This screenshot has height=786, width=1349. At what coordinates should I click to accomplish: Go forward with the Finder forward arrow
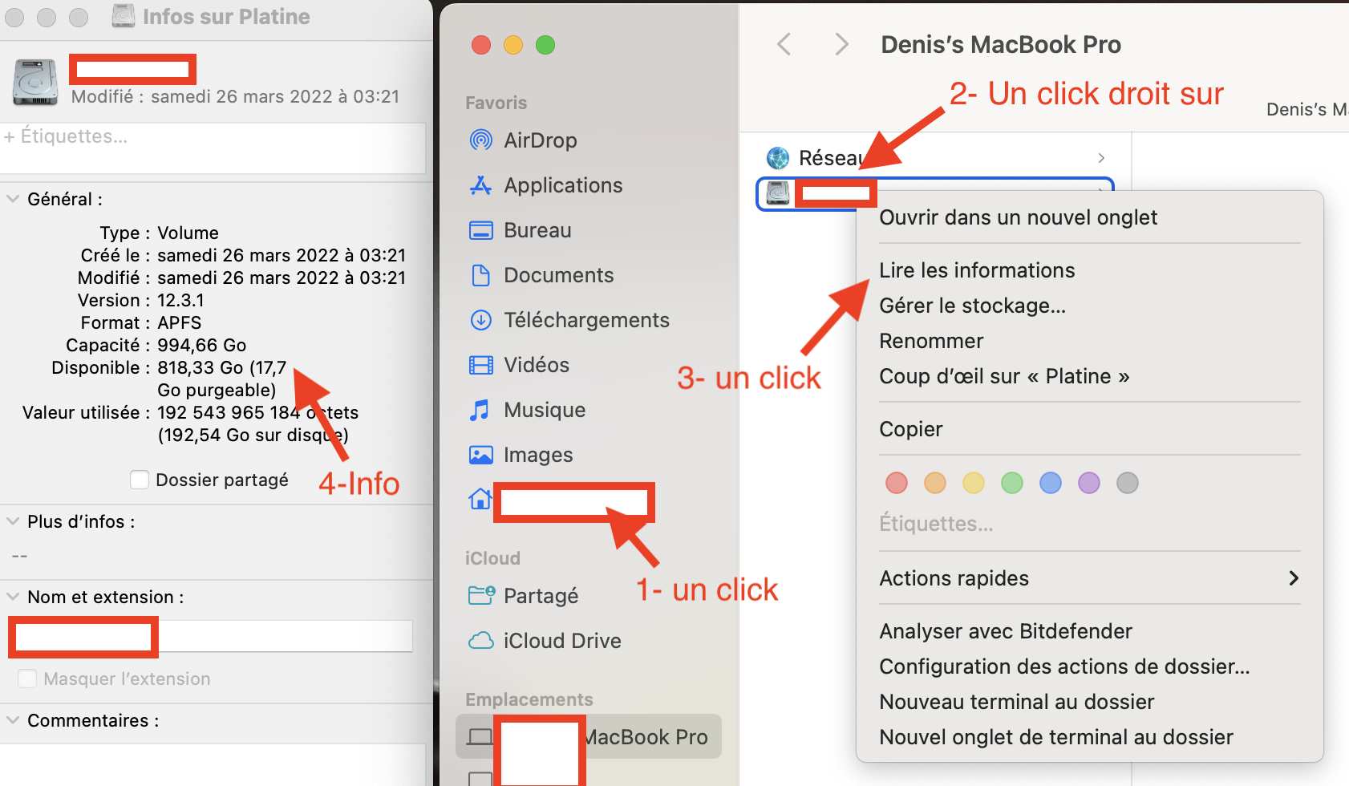click(x=841, y=44)
